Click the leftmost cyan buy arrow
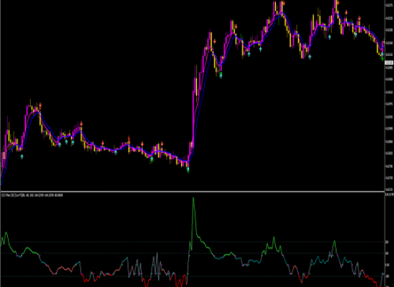 coord(22,156)
